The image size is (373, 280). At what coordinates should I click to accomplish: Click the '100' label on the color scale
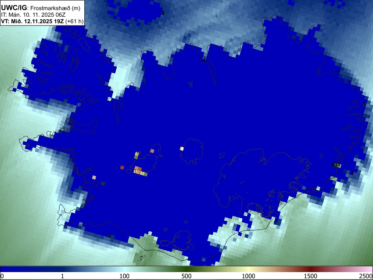coord(125,276)
